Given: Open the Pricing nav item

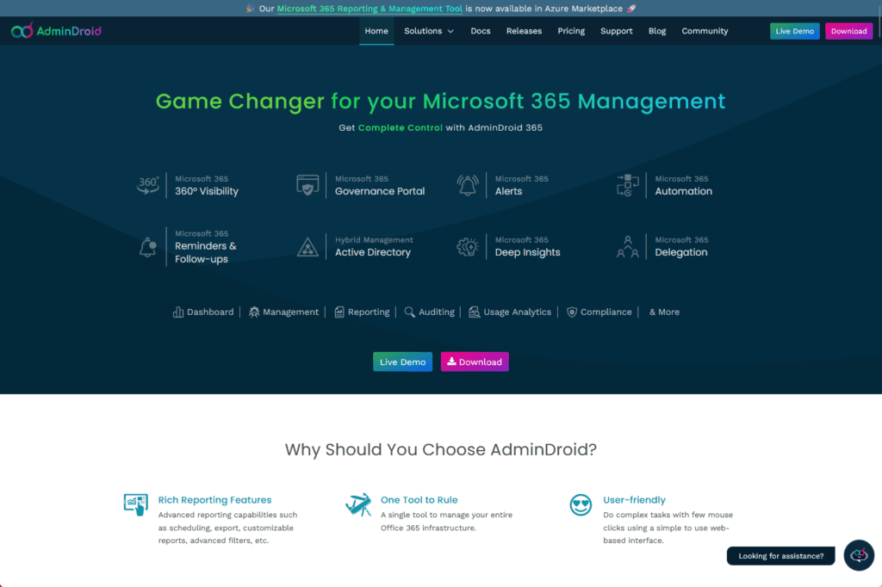Looking at the screenshot, I should (x=571, y=31).
